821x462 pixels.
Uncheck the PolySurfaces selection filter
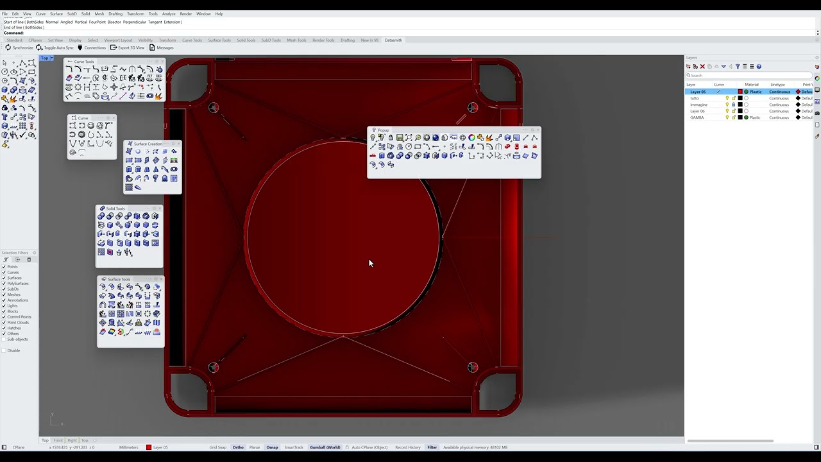click(x=3, y=284)
